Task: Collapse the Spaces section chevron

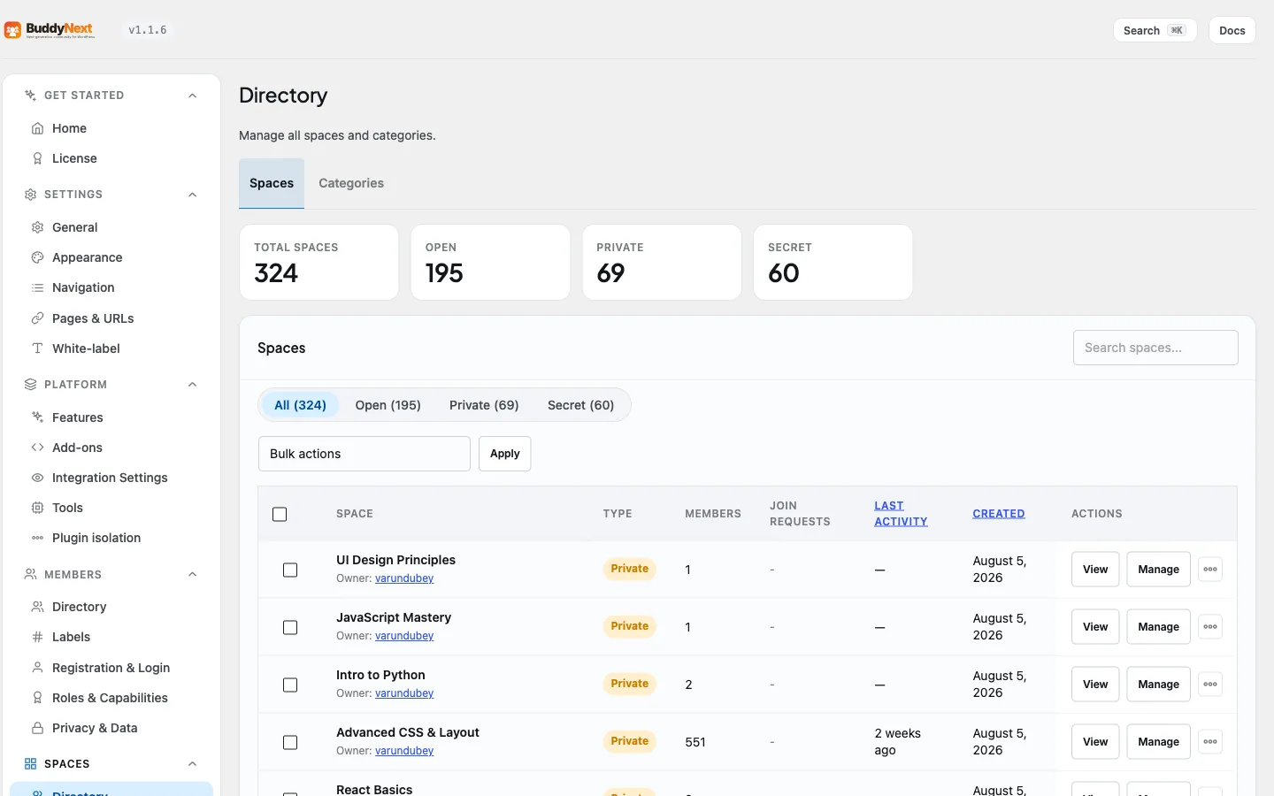Action: pos(193,764)
